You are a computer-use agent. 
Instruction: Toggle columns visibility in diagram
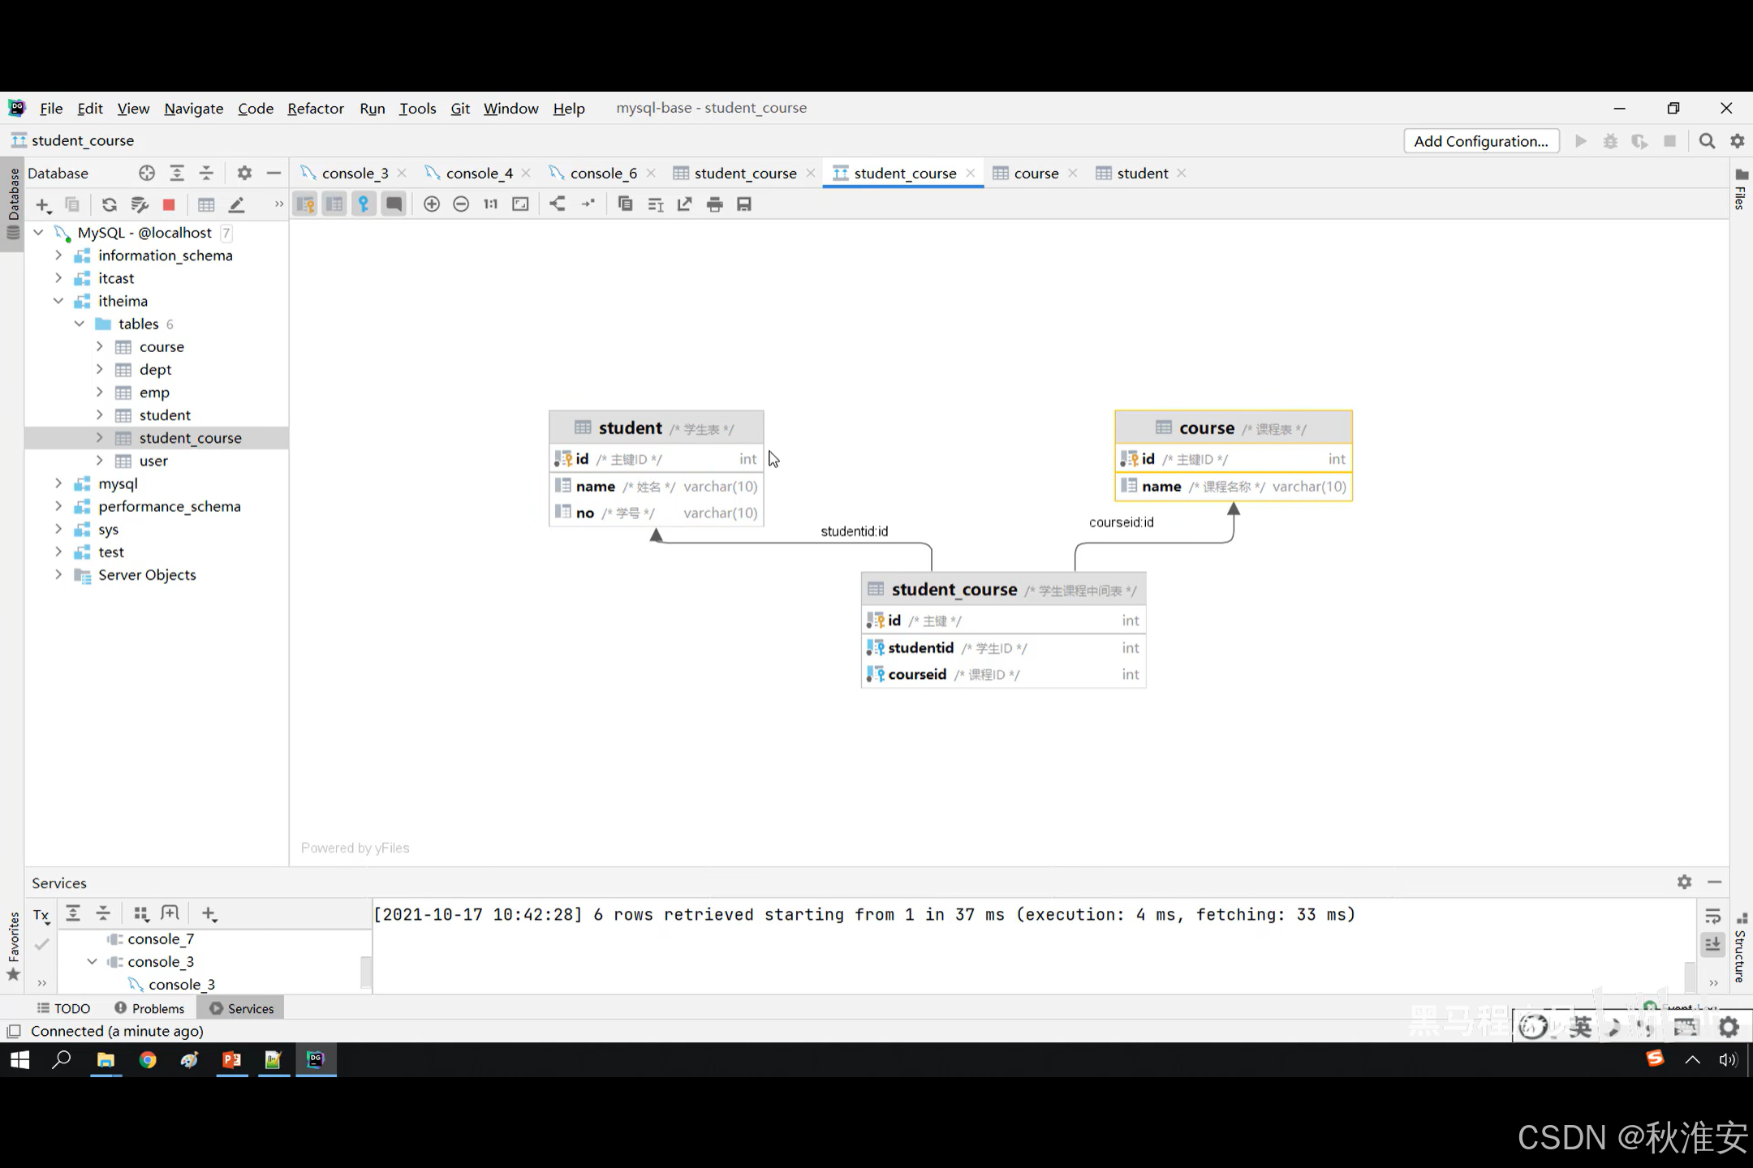tap(334, 204)
